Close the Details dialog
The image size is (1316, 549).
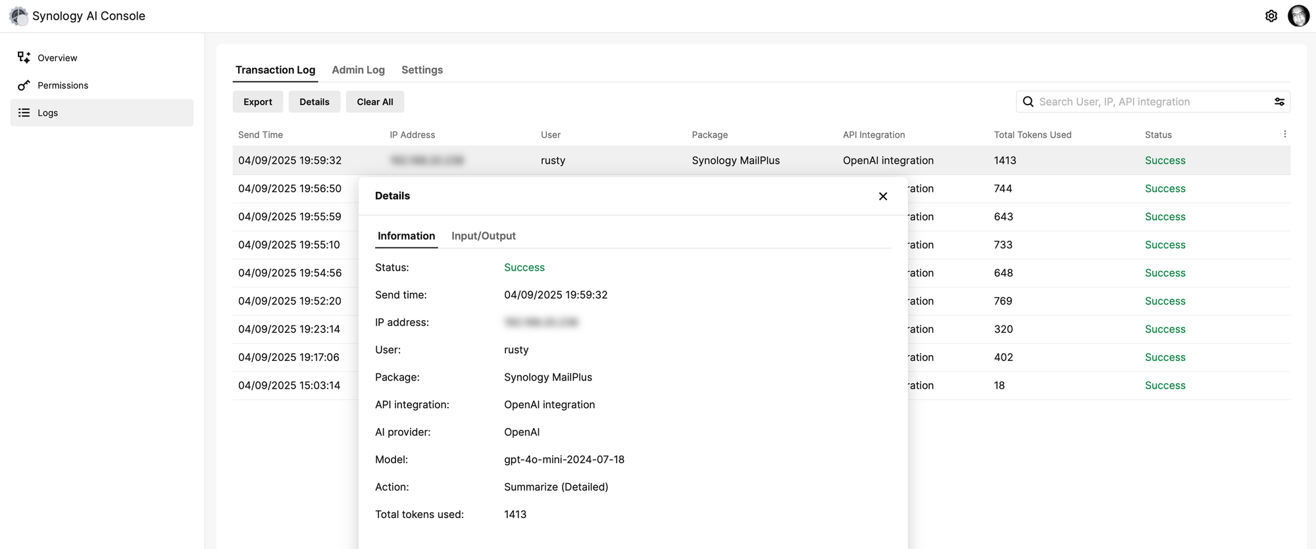pyautogui.click(x=883, y=196)
